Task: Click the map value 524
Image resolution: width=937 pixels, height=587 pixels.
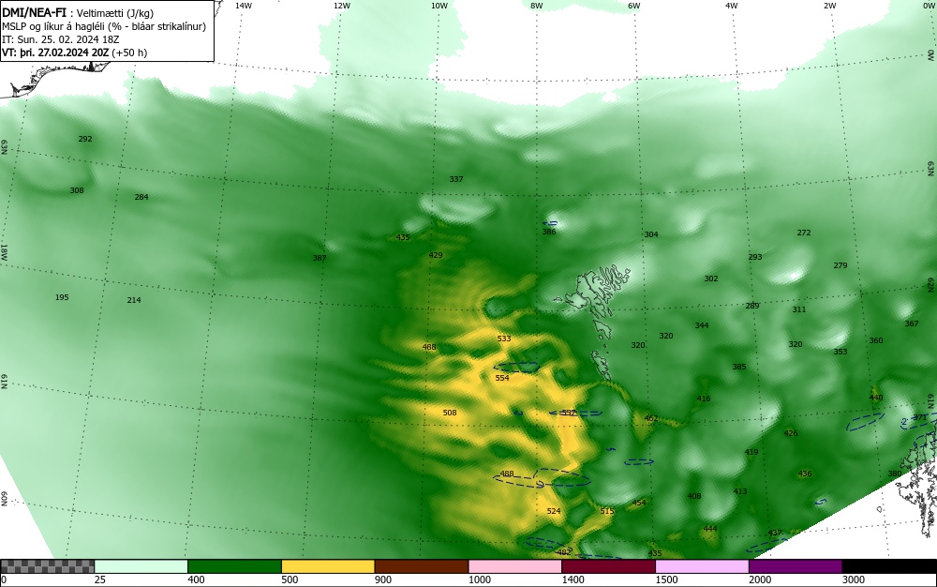Action: pos(554,511)
